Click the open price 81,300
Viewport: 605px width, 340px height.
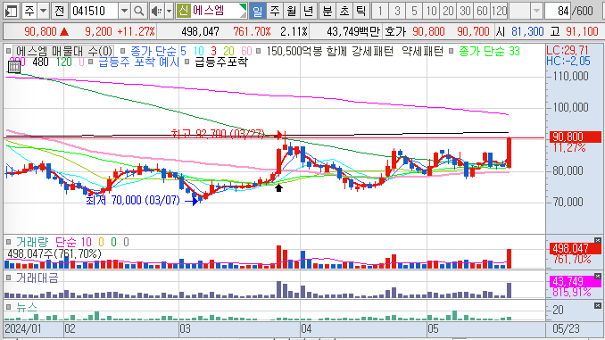527,31
